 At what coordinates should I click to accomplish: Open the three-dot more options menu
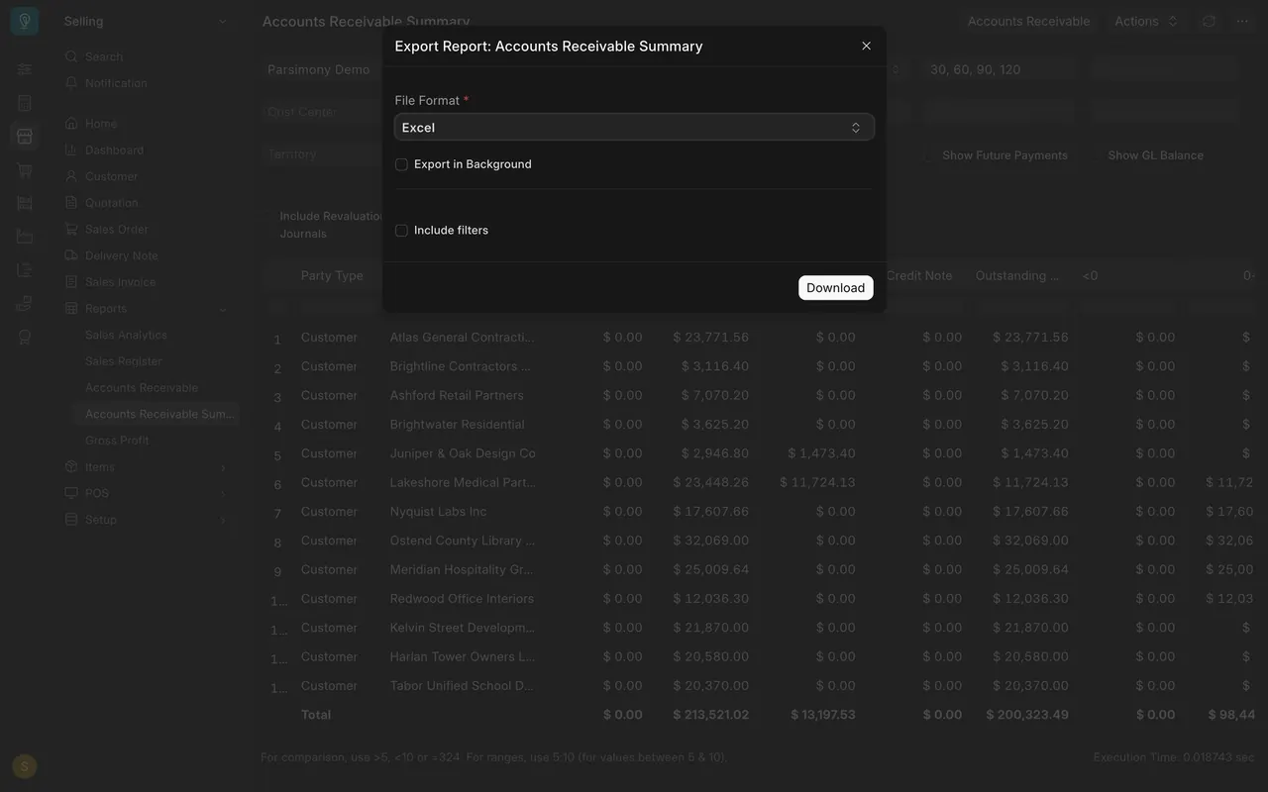(1242, 21)
